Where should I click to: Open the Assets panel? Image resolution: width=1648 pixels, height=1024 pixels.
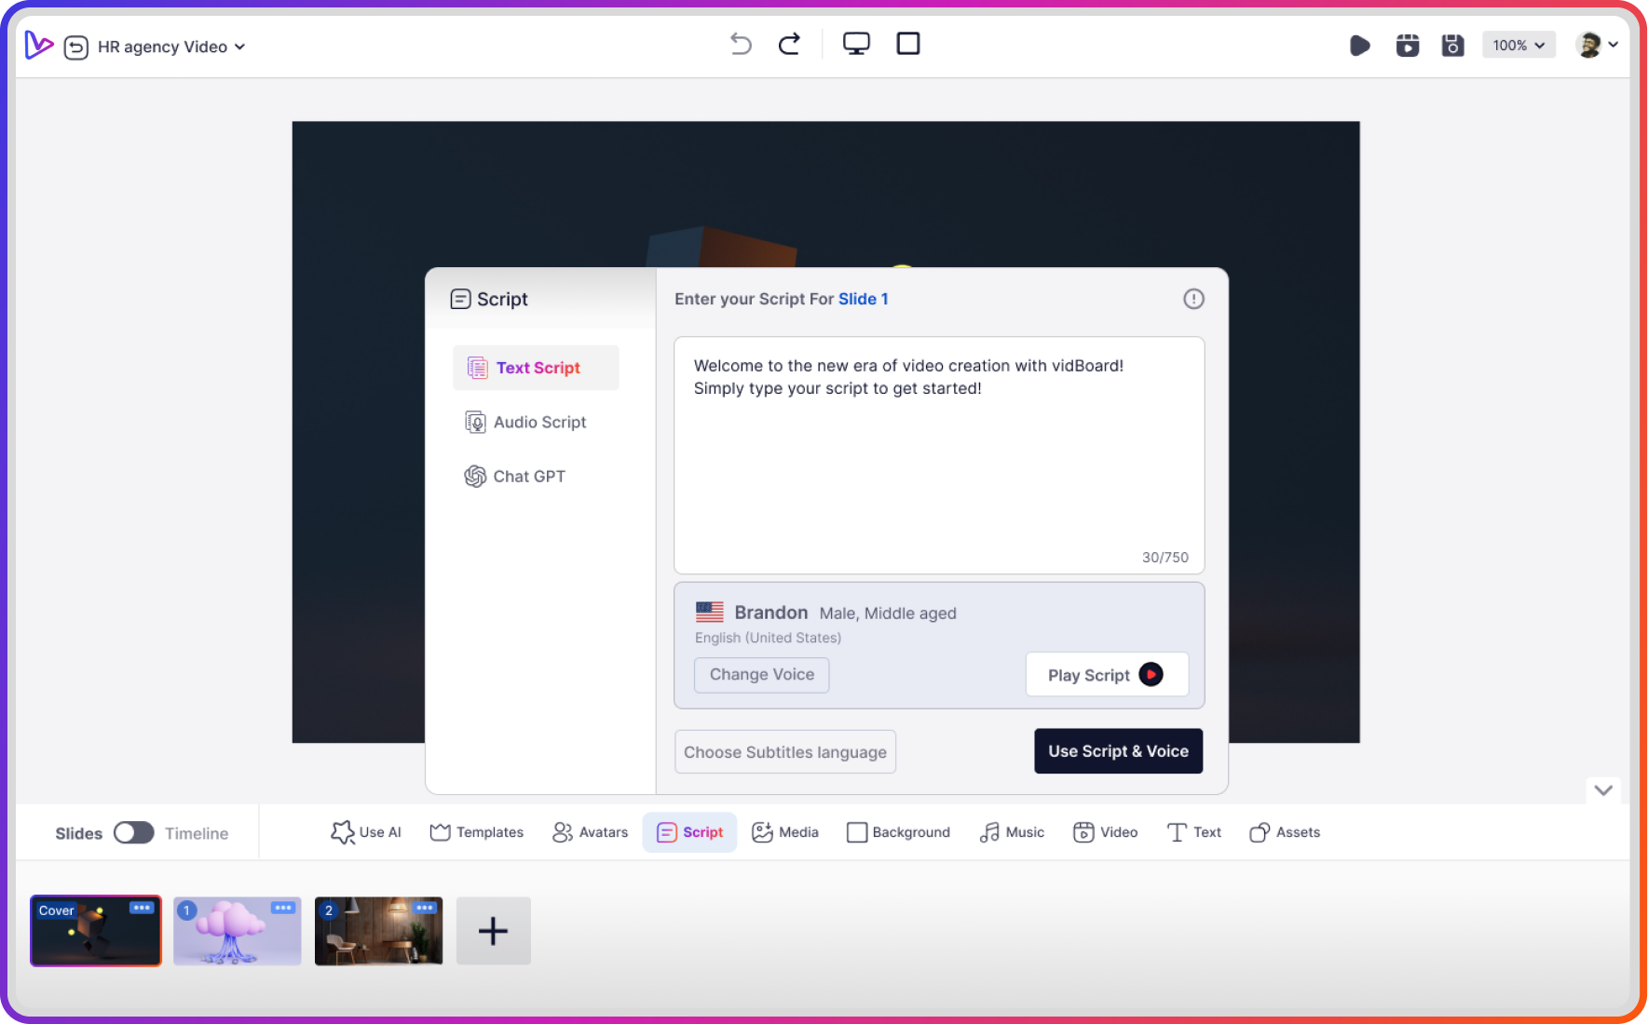[x=1284, y=831]
